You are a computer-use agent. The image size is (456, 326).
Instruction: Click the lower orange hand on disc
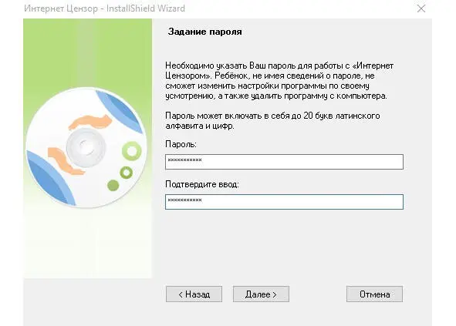click(66, 162)
